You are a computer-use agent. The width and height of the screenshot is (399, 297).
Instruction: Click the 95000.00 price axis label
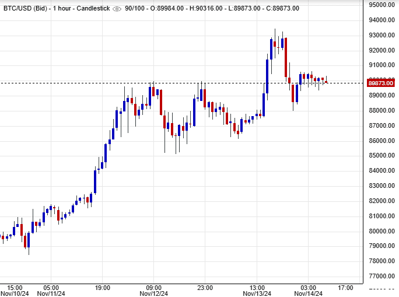(x=381, y=5)
